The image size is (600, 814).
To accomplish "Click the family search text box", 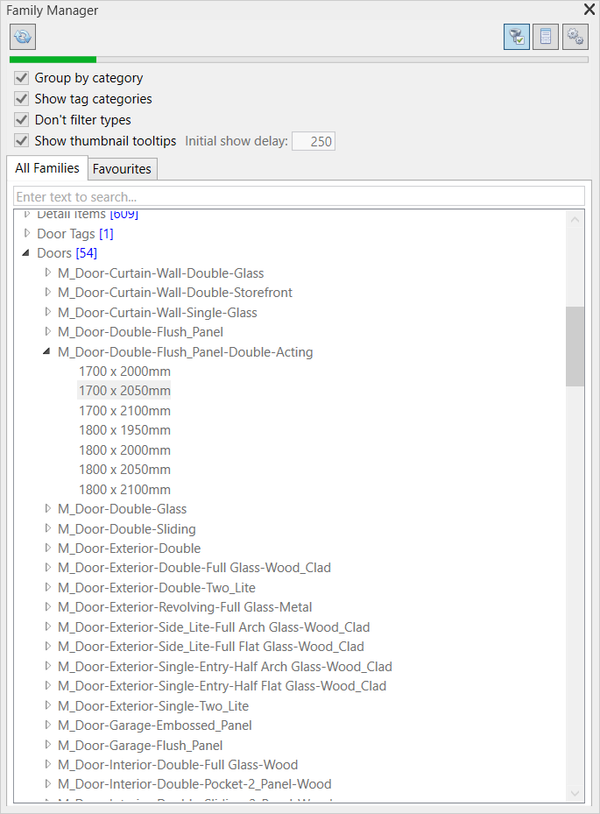I will pos(299,197).
